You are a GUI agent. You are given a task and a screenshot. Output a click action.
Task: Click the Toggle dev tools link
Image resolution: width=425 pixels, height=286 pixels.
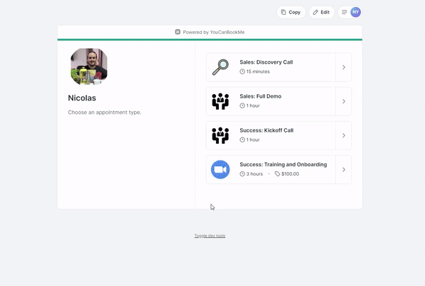click(x=210, y=236)
